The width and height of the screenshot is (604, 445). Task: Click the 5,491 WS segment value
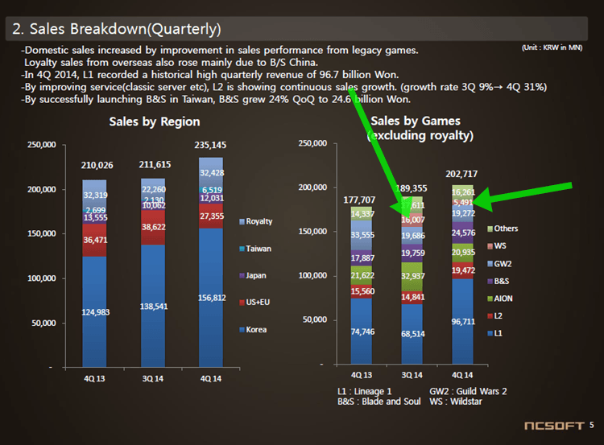coord(463,203)
